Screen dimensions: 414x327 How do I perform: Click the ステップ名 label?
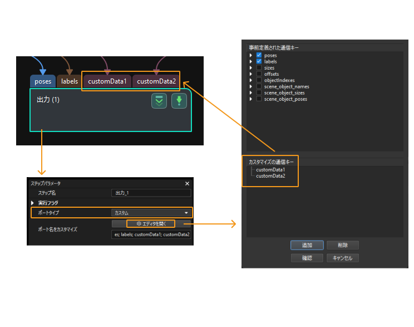coord(47,193)
